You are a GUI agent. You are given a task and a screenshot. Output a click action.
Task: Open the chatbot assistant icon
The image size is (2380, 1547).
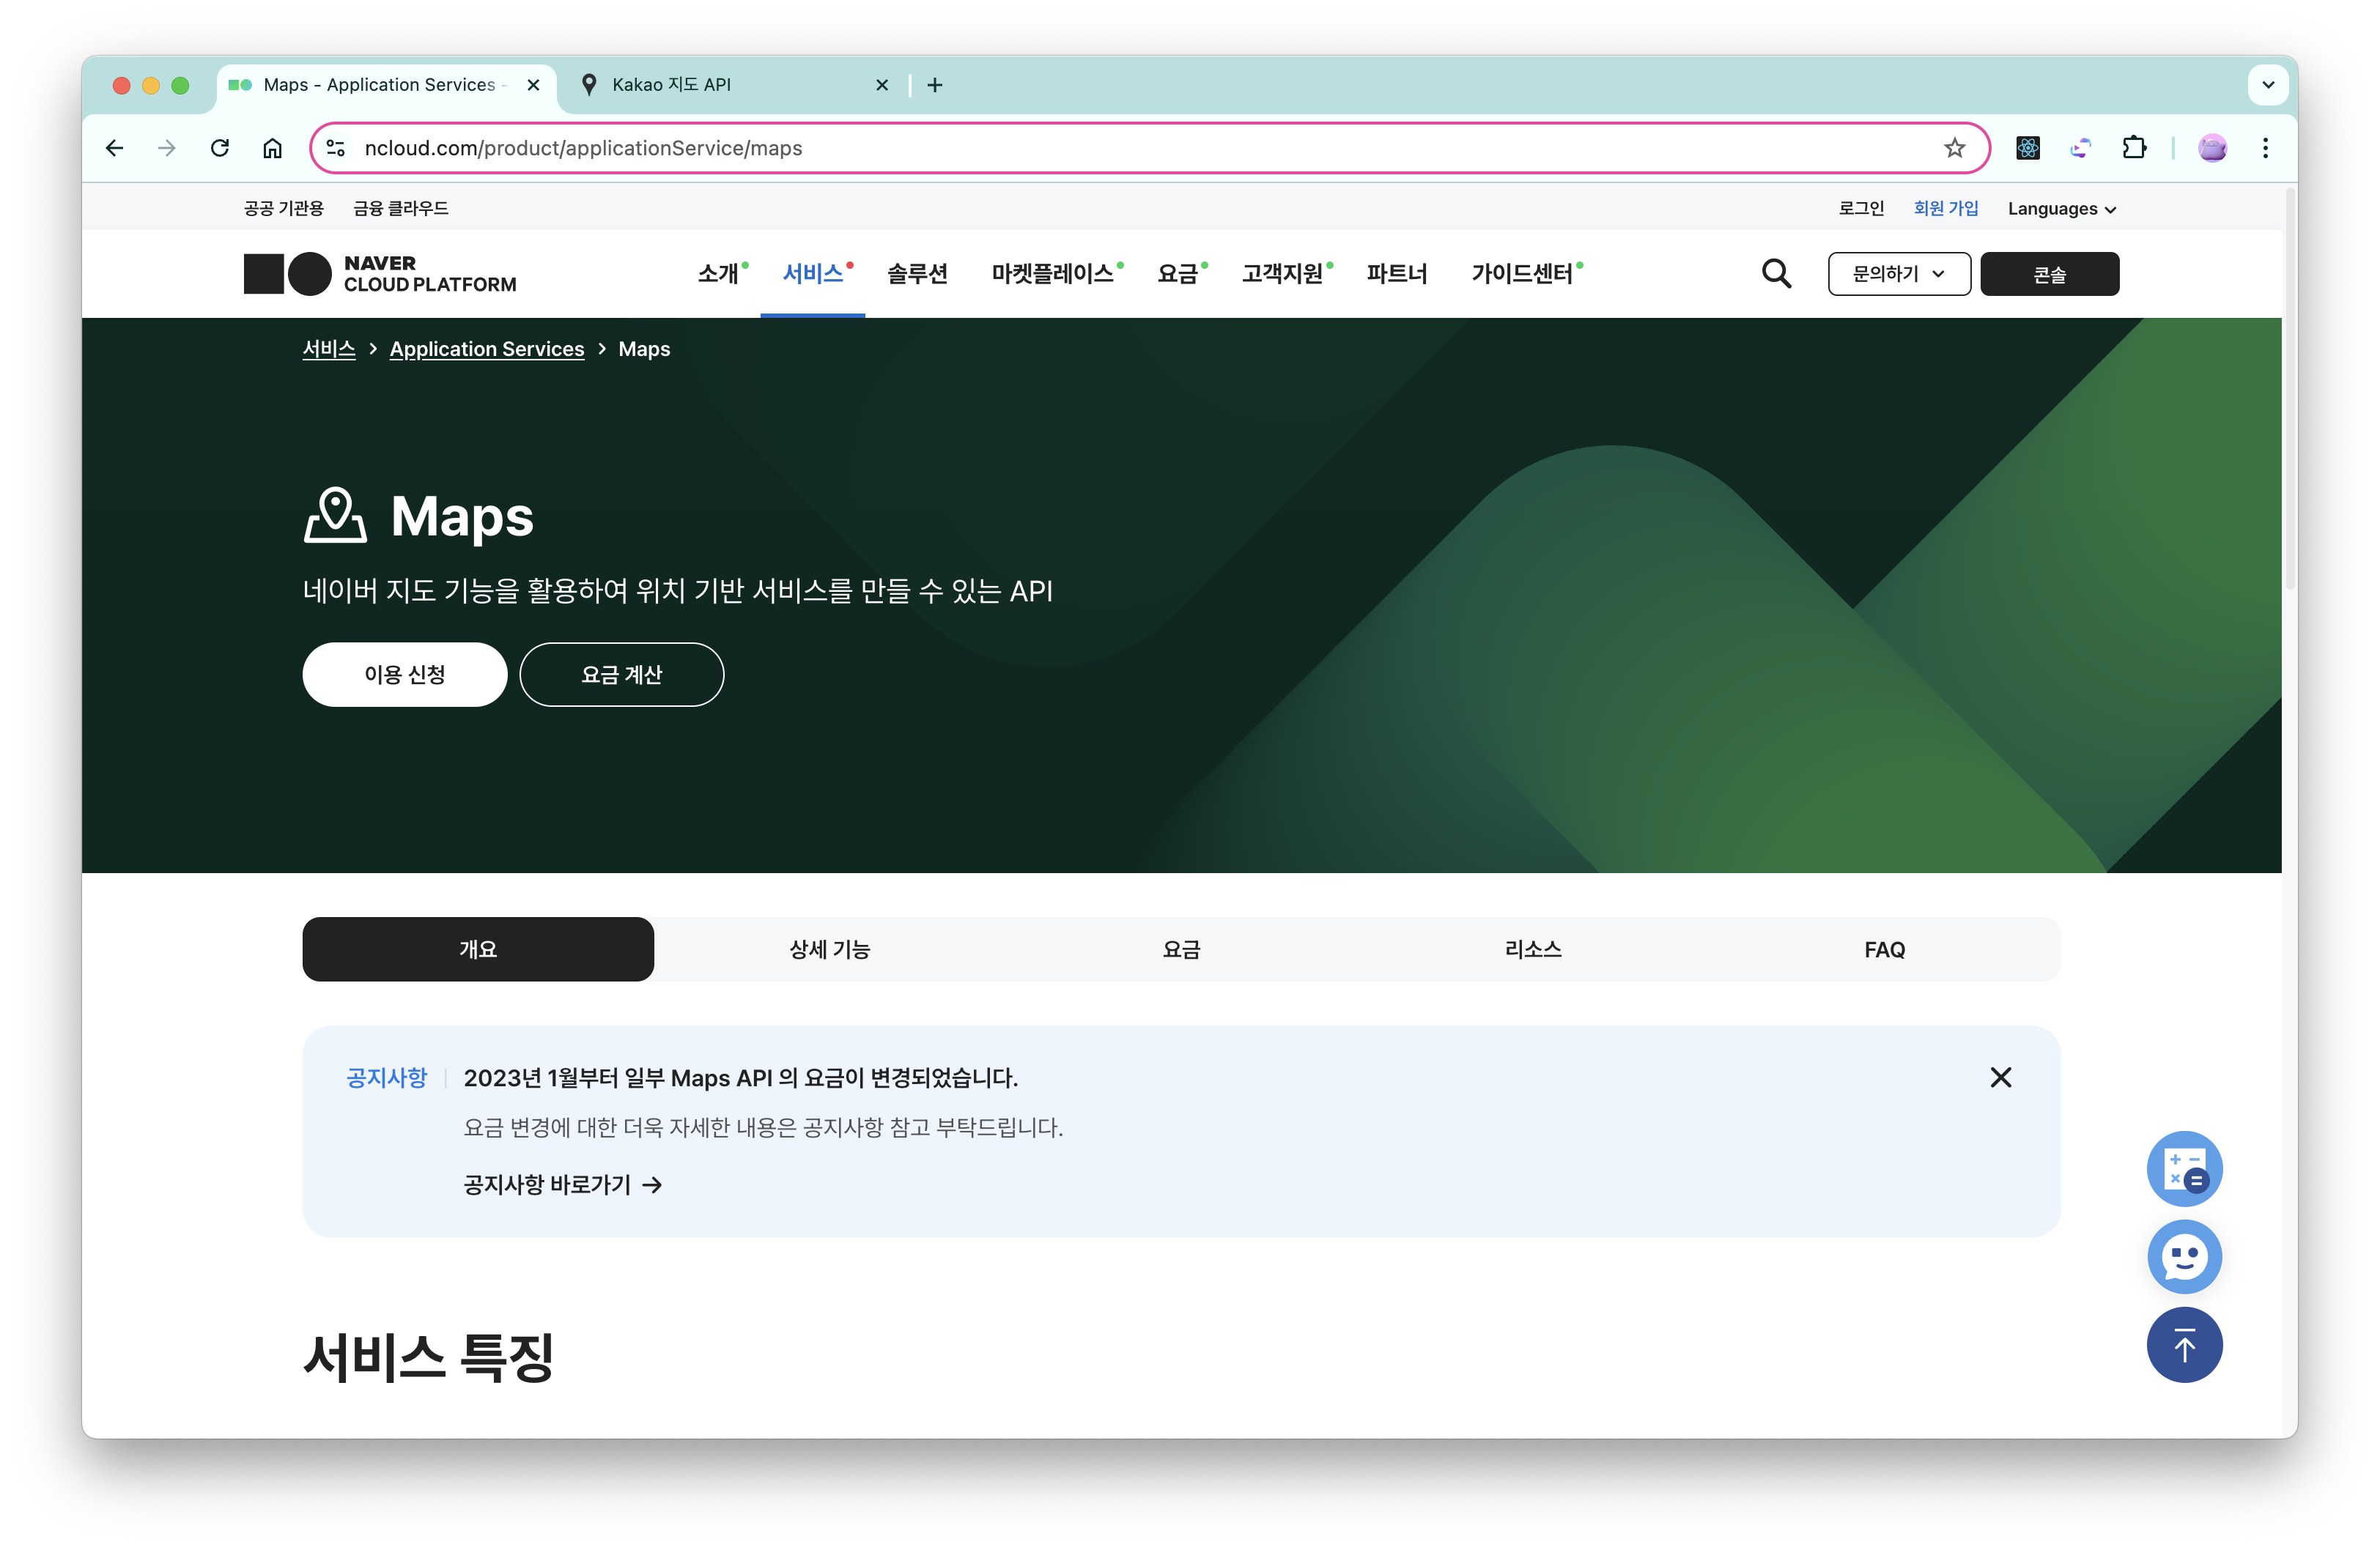(2184, 1256)
